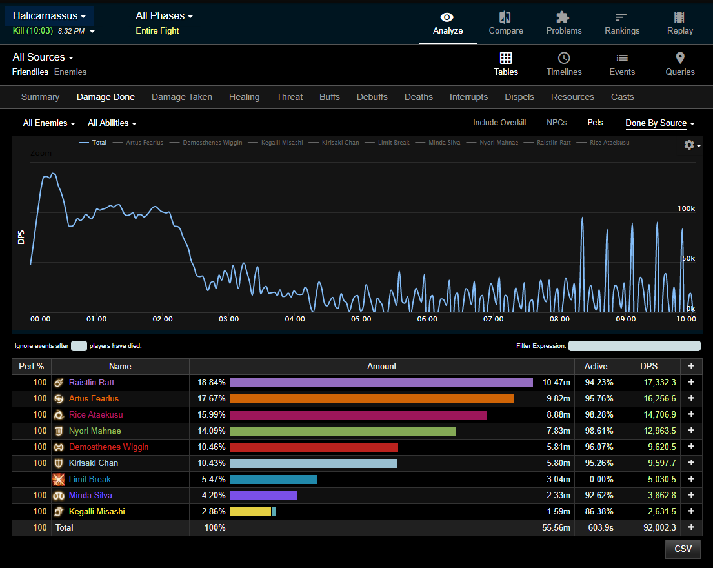Click Raistlin Ratt's job icon
Viewport: 713px width, 568px height.
(59, 383)
